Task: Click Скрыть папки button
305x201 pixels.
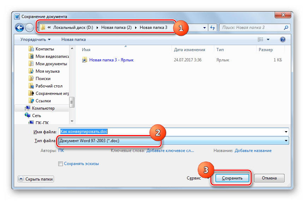Action: 36,179
